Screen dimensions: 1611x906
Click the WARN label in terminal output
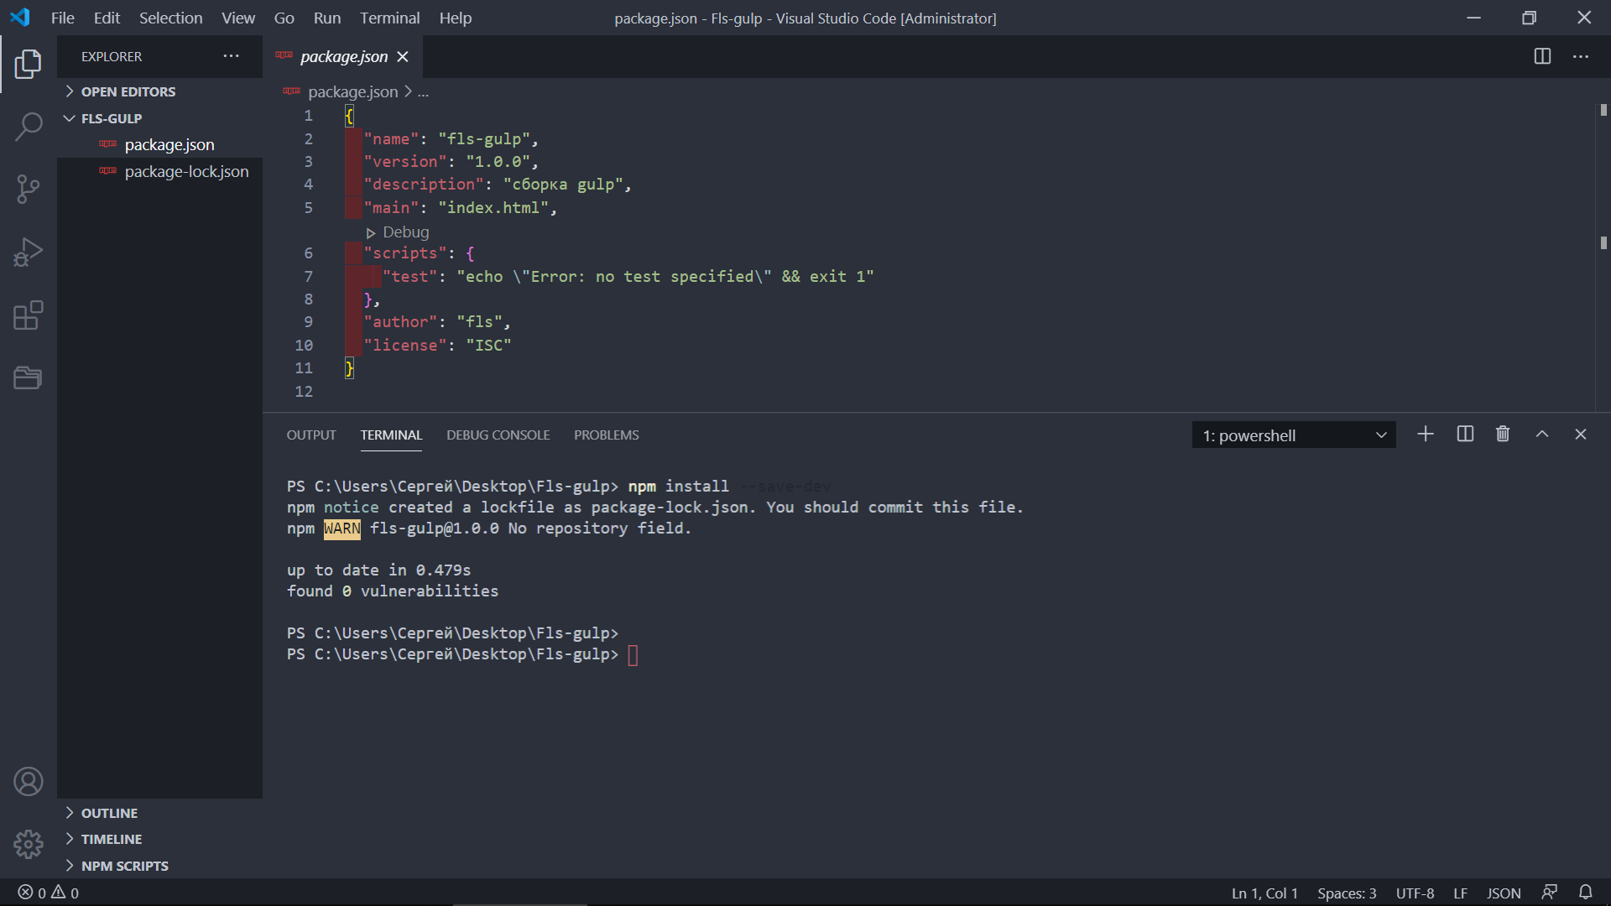[341, 528]
